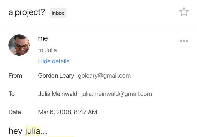Screen dimensions: 197x137
Task: Click the julia.meinwald@gmail.com address
Action: pos(116,94)
